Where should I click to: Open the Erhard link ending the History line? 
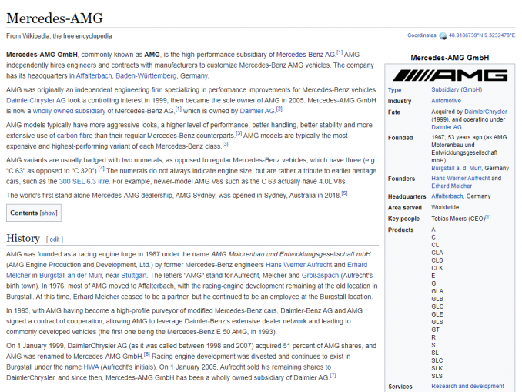tap(357, 265)
